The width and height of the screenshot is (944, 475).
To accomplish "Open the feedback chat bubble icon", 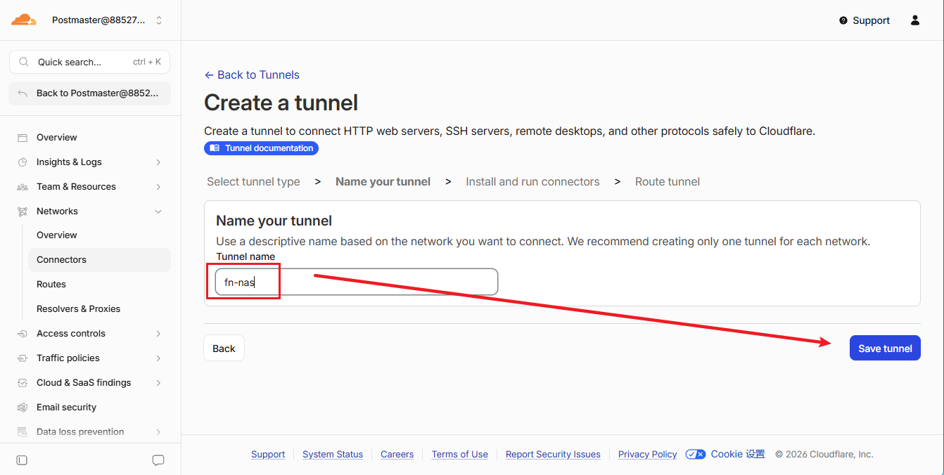I will [x=158, y=460].
